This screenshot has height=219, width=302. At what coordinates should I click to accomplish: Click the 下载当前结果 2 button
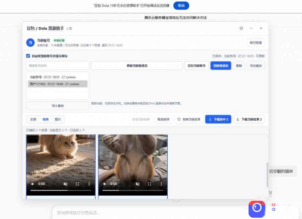click(249, 119)
